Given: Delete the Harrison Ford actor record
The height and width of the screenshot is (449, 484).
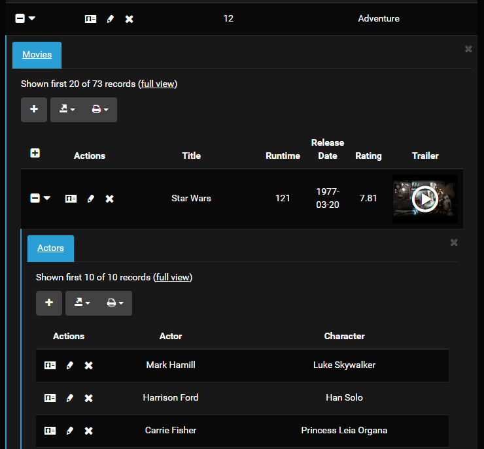Looking at the screenshot, I should pos(89,398).
